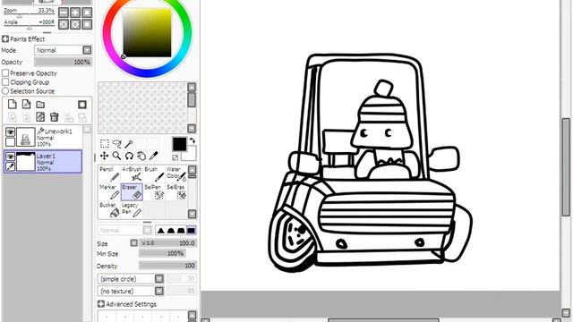The width and height of the screenshot is (573, 322).
Task: Click the Linework1 layer thumbnail
Action: [x=26, y=137]
